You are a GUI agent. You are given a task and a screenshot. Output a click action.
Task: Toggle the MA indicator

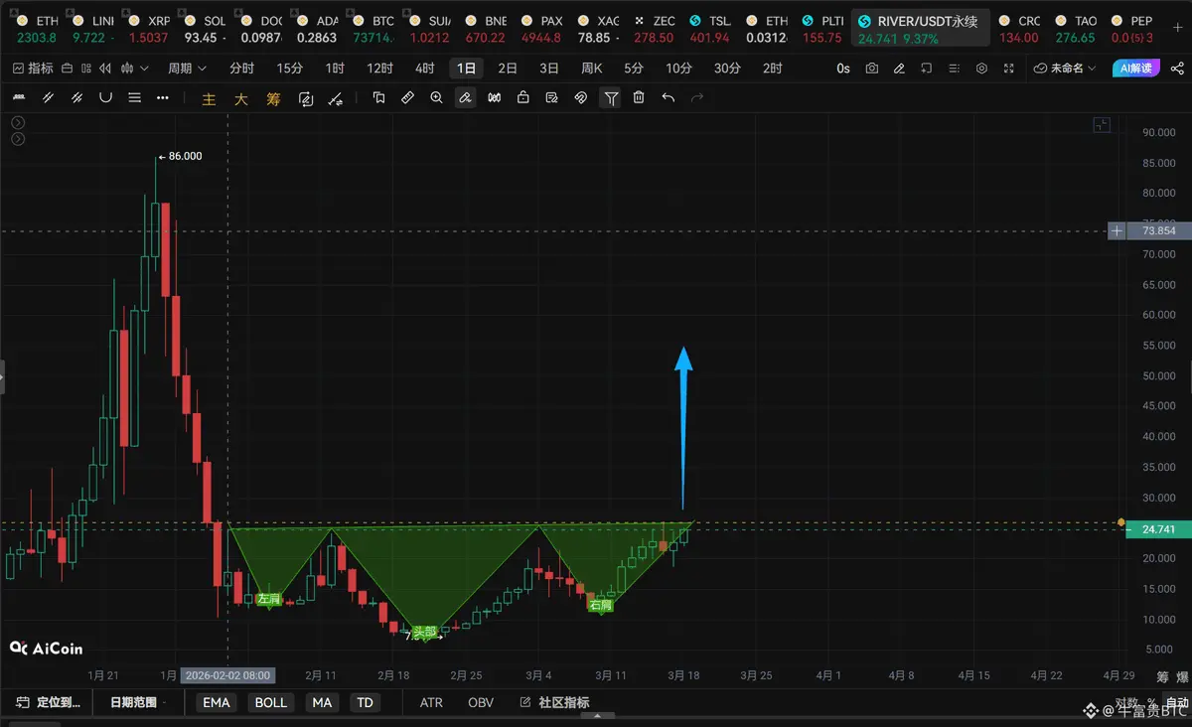click(321, 702)
